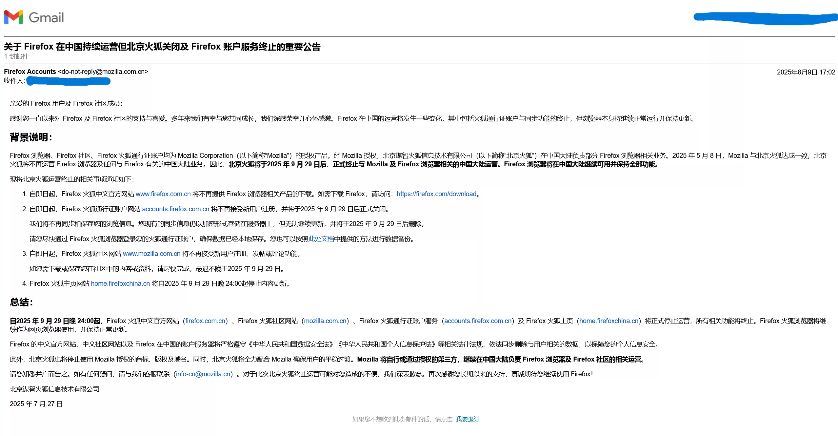The width and height of the screenshot is (838, 436).
Task: Open the https://firefox.com/download link
Action: 436,194
